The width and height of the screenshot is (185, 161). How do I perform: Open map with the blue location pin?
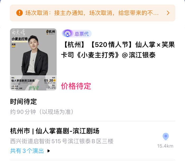pos(165,136)
